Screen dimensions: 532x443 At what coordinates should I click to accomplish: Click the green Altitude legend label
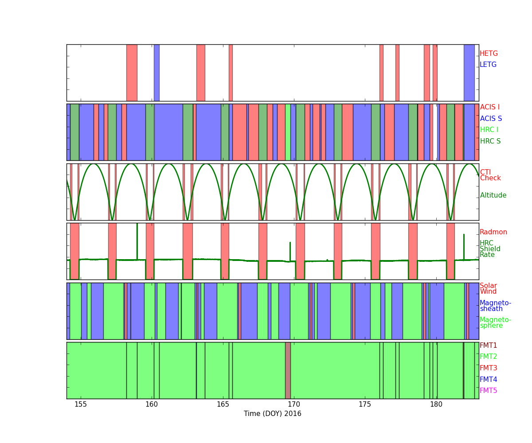point(493,195)
